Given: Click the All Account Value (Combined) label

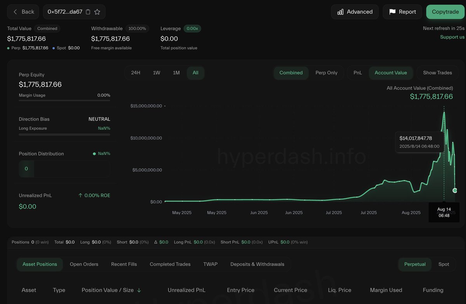Looking at the screenshot, I should pyautogui.click(x=420, y=88).
